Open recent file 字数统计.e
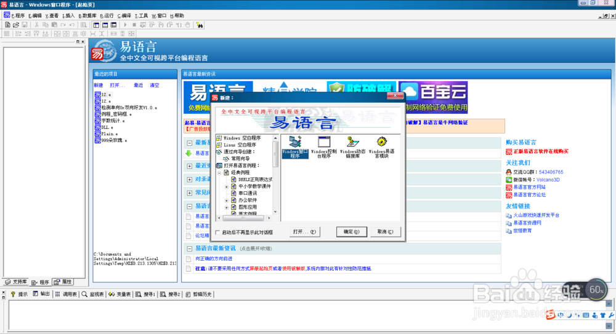The image size is (616, 334). (113, 121)
